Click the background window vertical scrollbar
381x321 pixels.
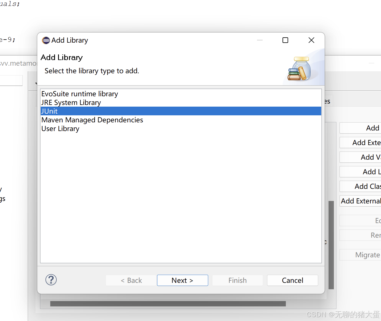pos(331,245)
